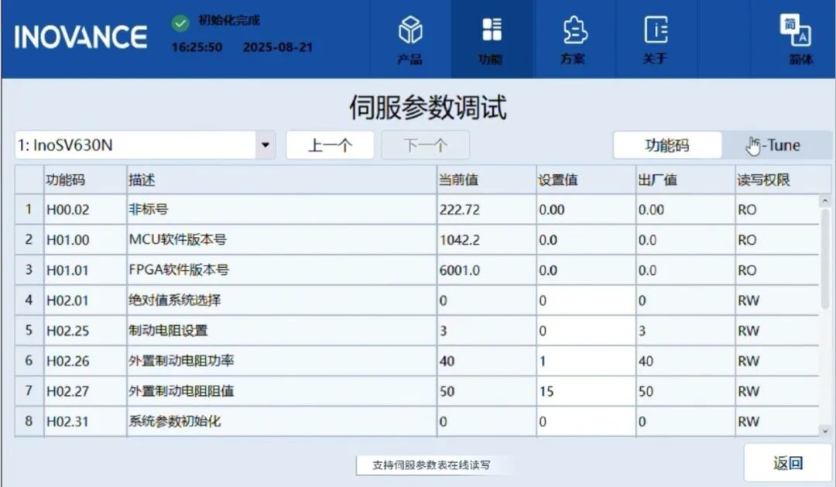Select row number 8 header
Image resolution: width=836 pixels, height=487 pixels.
(29, 421)
